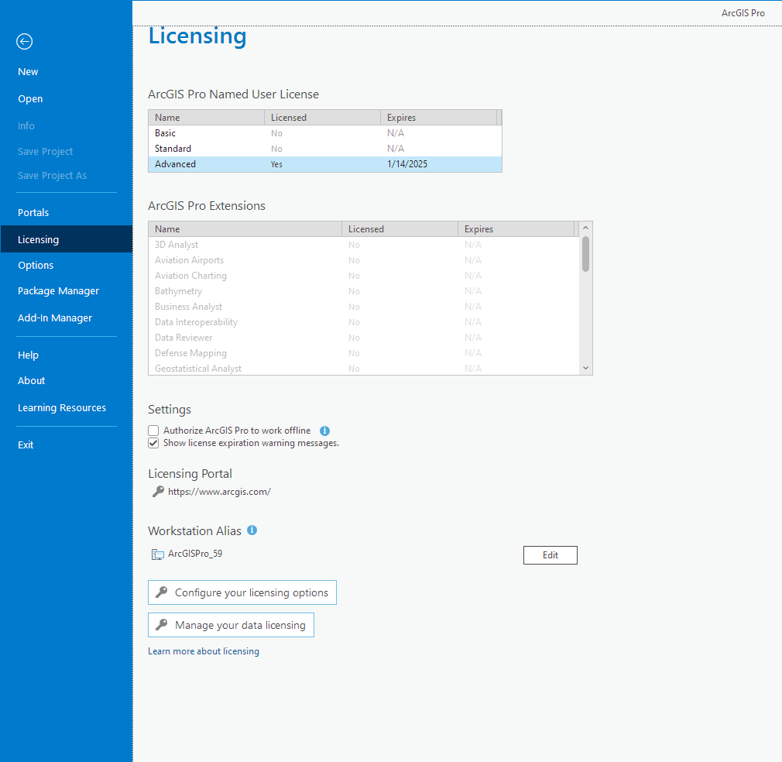The width and height of the screenshot is (782, 762).
Task: Click the info icon next to Workstation Alias
Action: 252,530
